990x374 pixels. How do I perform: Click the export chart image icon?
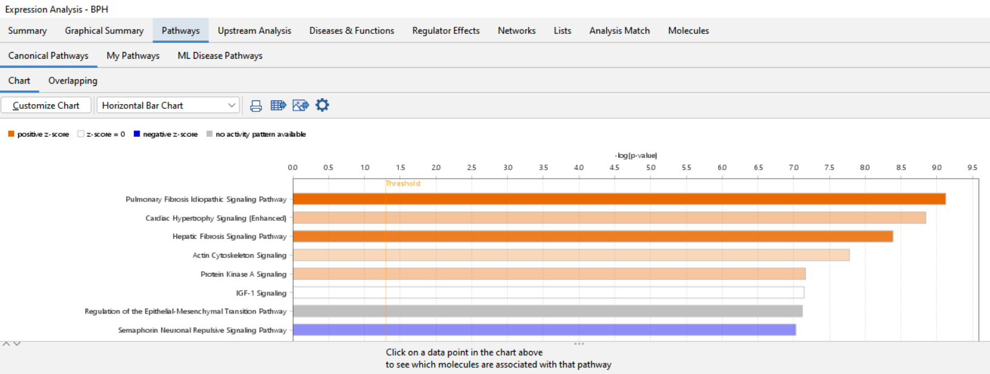(x=300, y=105)
